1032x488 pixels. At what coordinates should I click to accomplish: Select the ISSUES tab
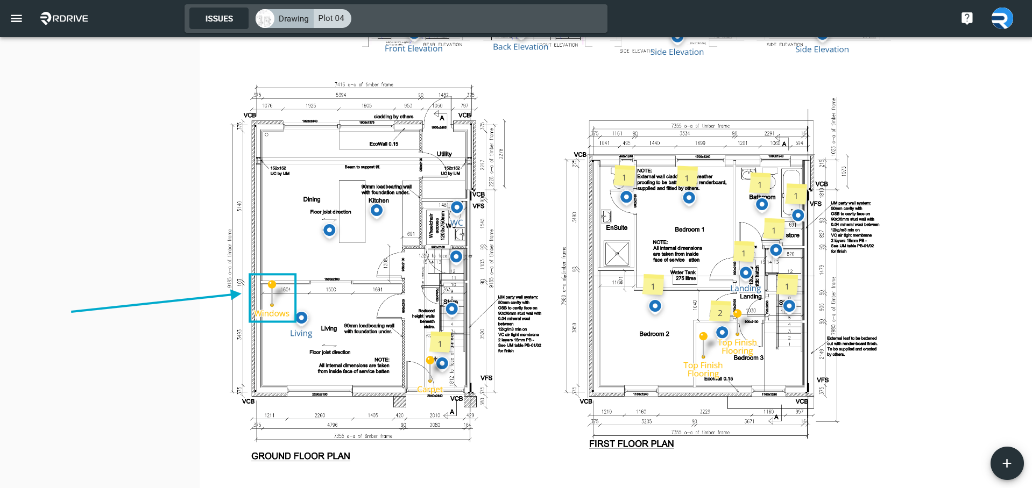point(219,18)
